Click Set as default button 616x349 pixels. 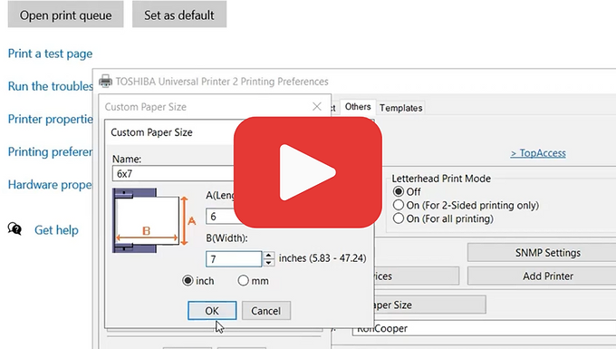179,15
